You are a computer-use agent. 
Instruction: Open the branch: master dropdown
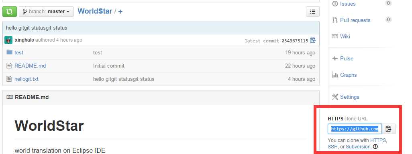pyautogui.click(x=46, y=12)
